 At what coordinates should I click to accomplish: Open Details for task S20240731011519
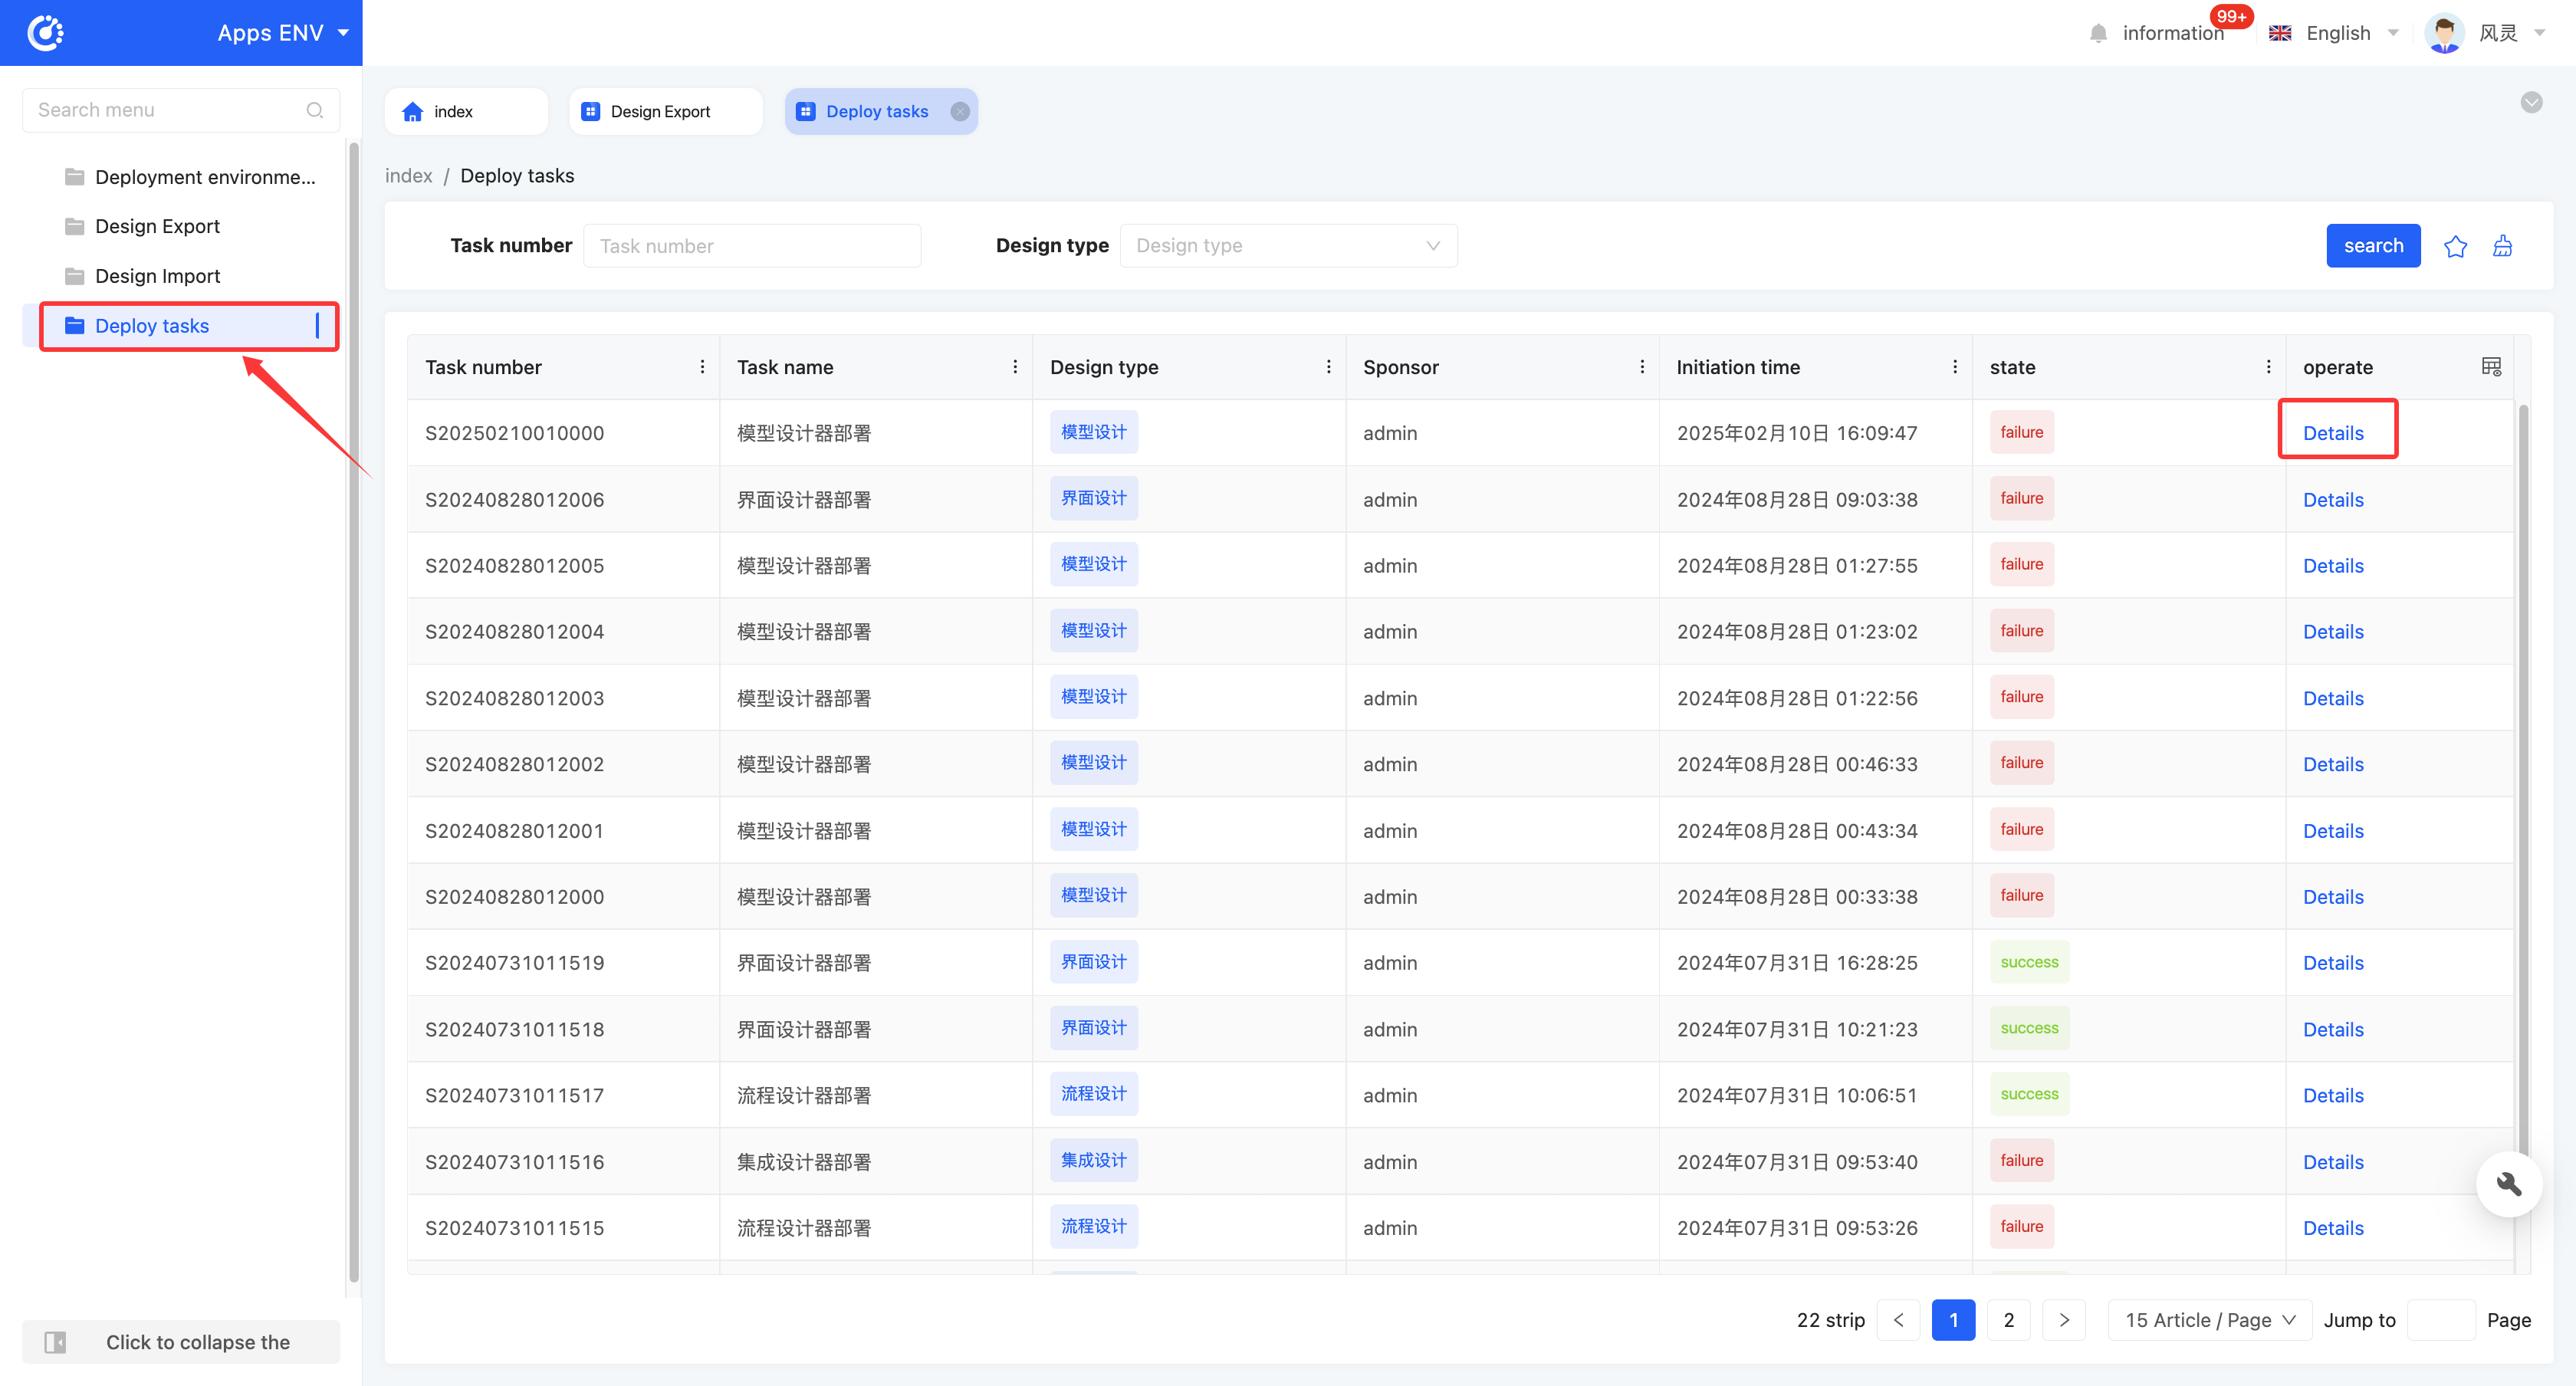[x=2333, y=963]
